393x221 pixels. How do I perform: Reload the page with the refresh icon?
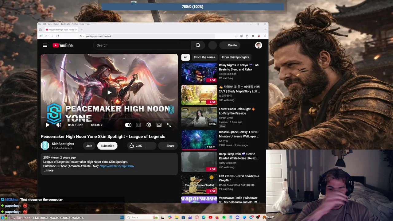tap(57, 36)
